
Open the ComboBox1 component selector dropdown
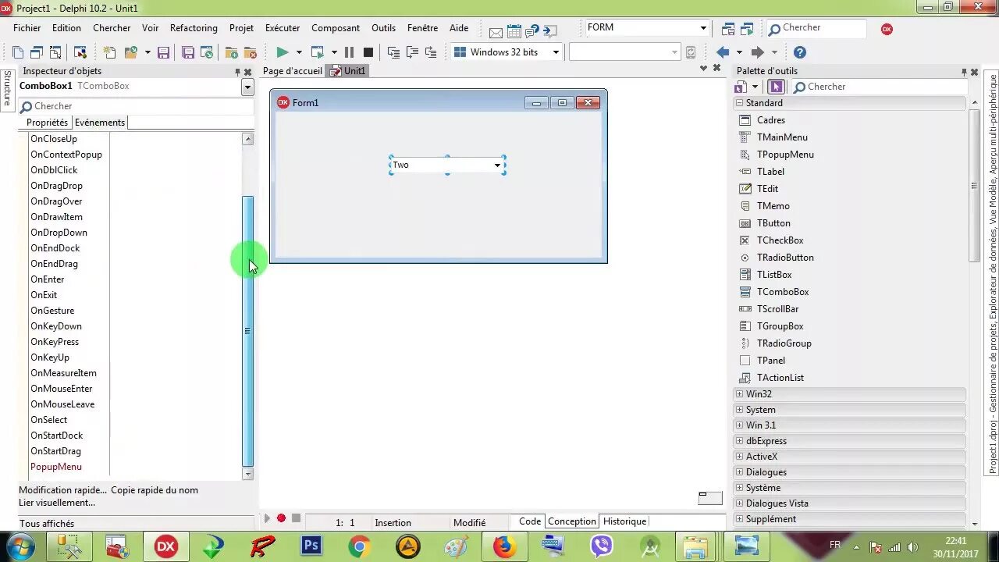click(247, 87)
